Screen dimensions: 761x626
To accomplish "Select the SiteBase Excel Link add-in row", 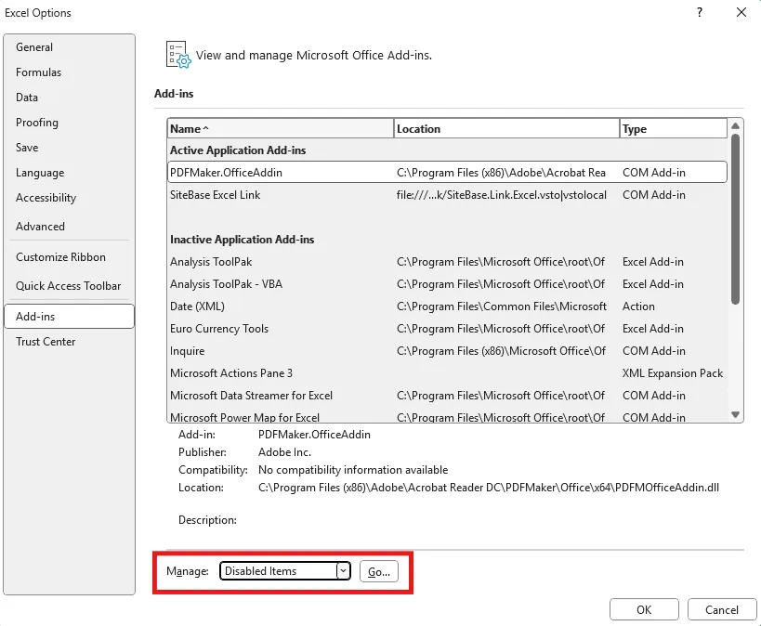I will (447, 195).
